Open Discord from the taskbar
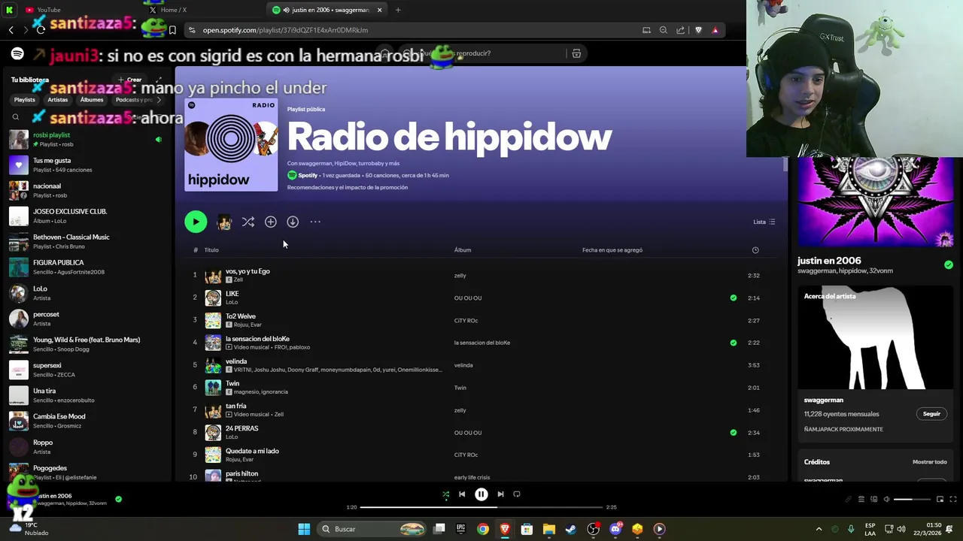Image resolution: width=963 pixels, height=541 pixels. (x=615, y=529)
